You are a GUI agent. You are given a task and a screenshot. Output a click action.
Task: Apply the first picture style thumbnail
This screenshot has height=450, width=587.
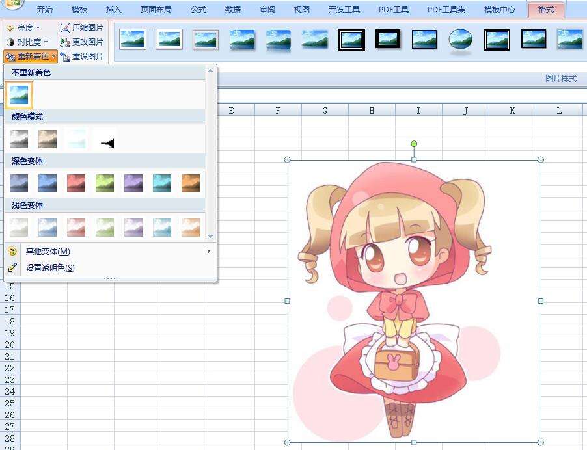(x=133, y=40)
